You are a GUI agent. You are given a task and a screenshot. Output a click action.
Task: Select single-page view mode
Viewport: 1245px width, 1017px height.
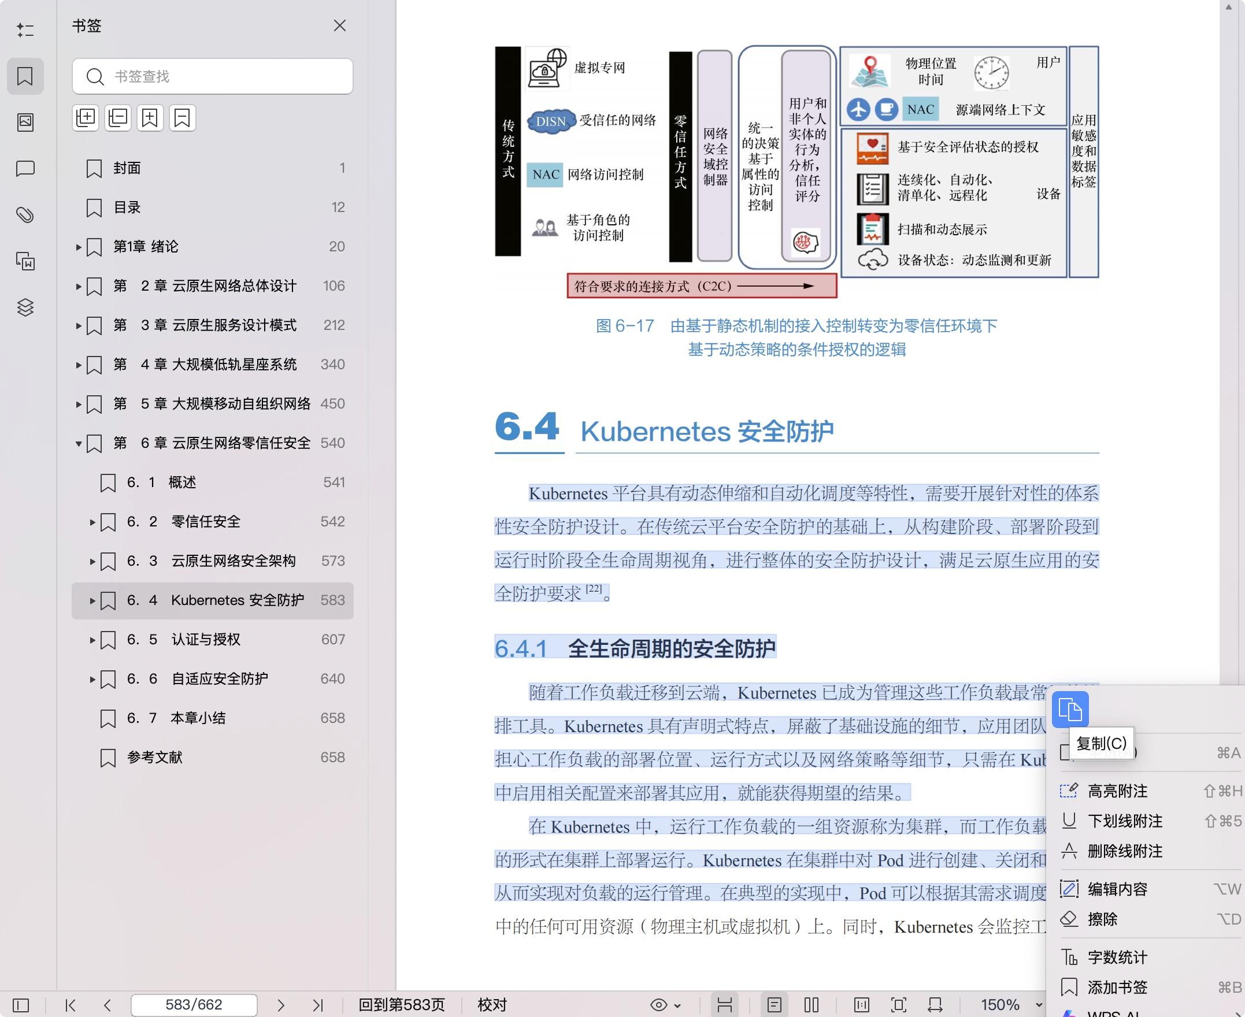pos(775,1005)
